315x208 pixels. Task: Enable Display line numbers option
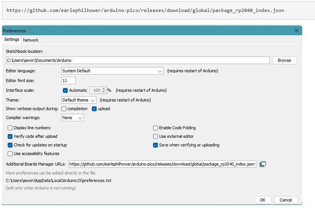[x=10, y=128]
